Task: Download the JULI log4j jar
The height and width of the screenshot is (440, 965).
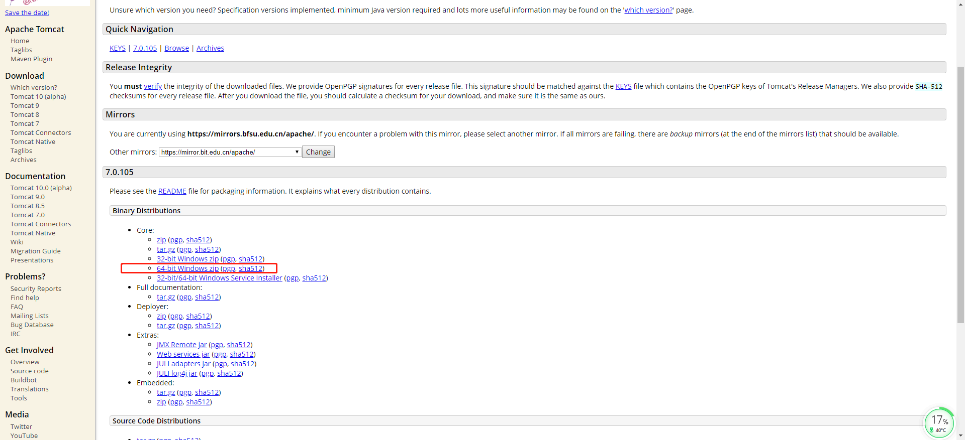Action: pyautogui.click(x=177, y=373)
